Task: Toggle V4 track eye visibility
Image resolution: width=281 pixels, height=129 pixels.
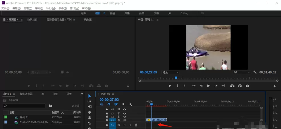Action: 125,109
